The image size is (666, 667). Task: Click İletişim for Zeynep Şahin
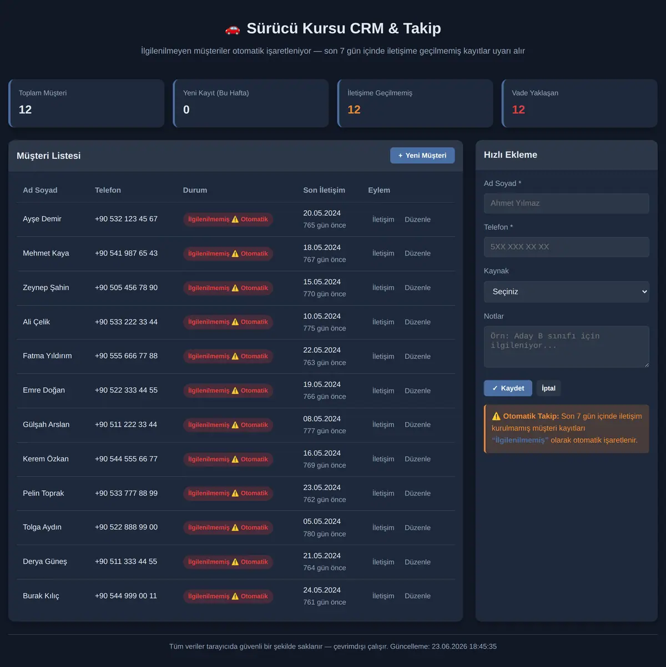pyautogui.click(x=384, y=288)
